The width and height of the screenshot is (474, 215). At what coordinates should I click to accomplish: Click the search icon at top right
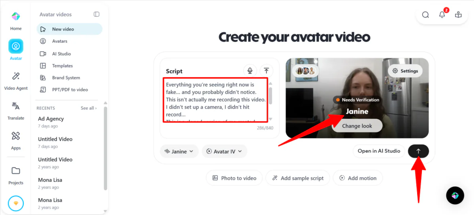tap(425, 15)
